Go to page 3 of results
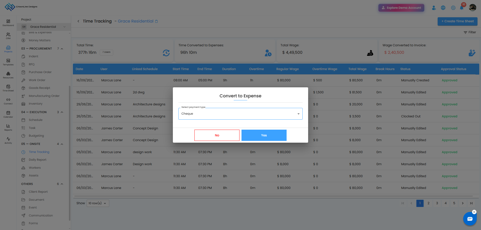Screen dimensions: 481x230 [x=437, y=203]
